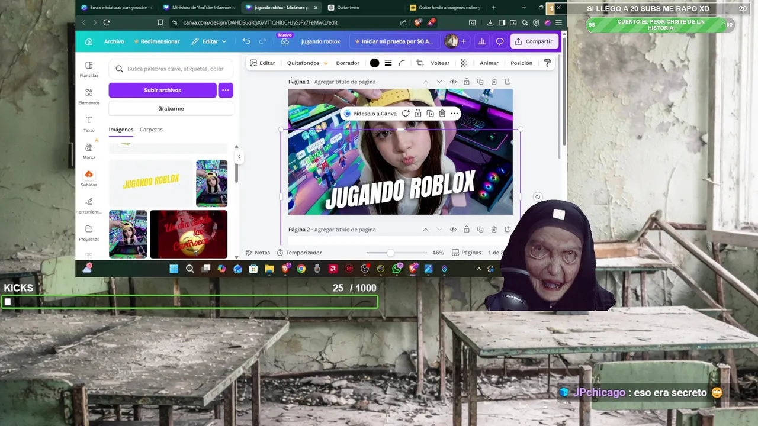Click Quitafondos in image toolbar
The height and width of the screenshot is (426, 758).
tap(307, 63)
